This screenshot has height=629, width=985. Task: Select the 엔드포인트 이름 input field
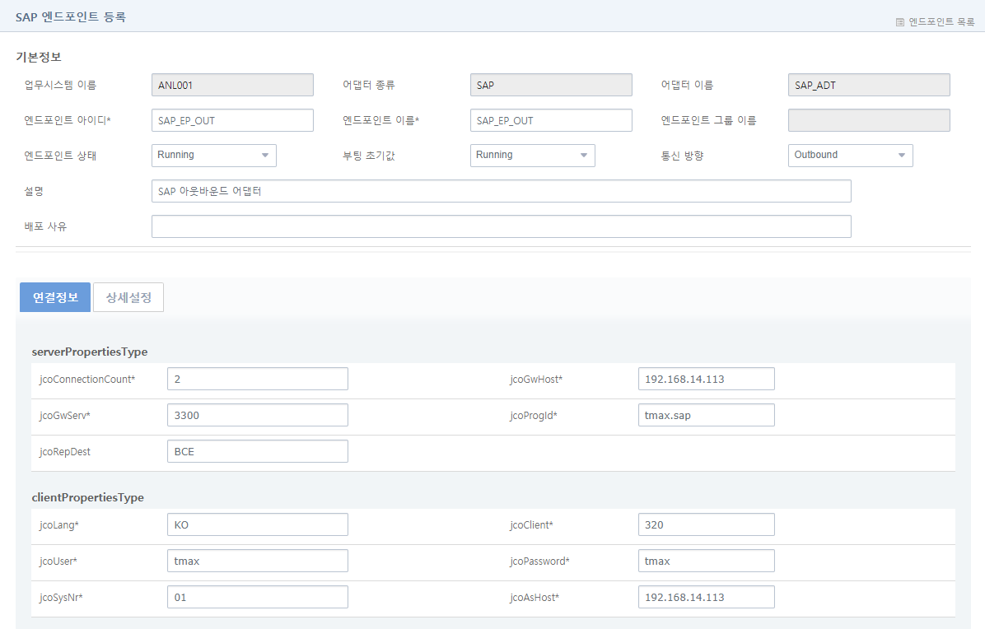click(x=551, y=119)
